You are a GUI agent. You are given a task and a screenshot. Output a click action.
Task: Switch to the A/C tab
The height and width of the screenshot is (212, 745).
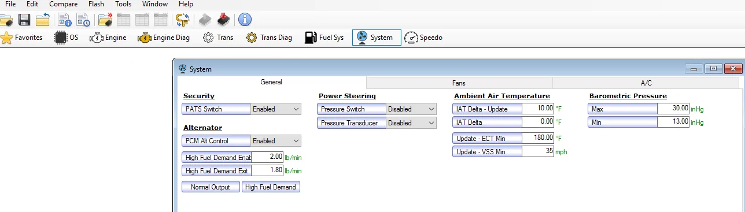click(646, 83)
